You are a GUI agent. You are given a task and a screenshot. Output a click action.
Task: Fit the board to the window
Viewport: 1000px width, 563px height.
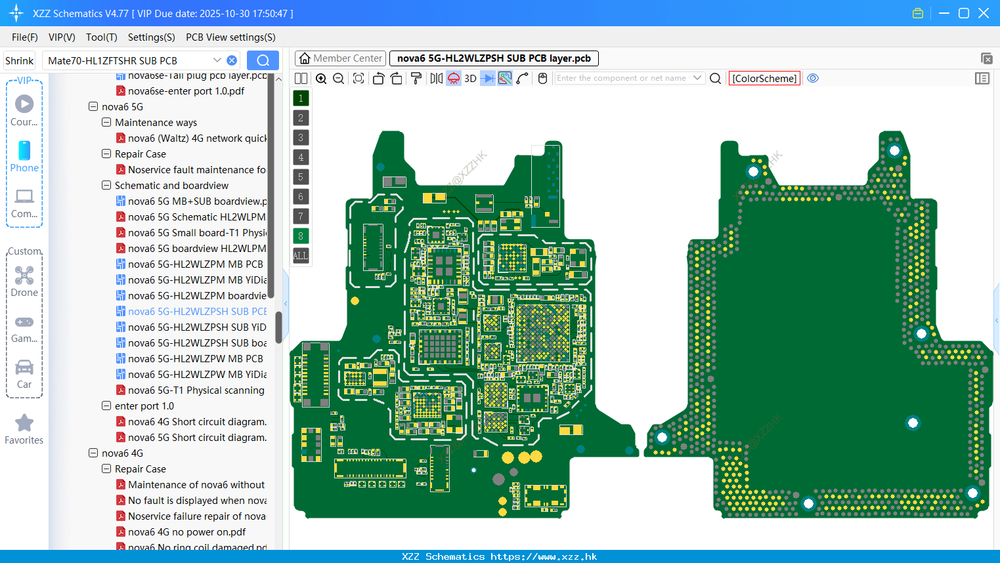click(359, 78)
